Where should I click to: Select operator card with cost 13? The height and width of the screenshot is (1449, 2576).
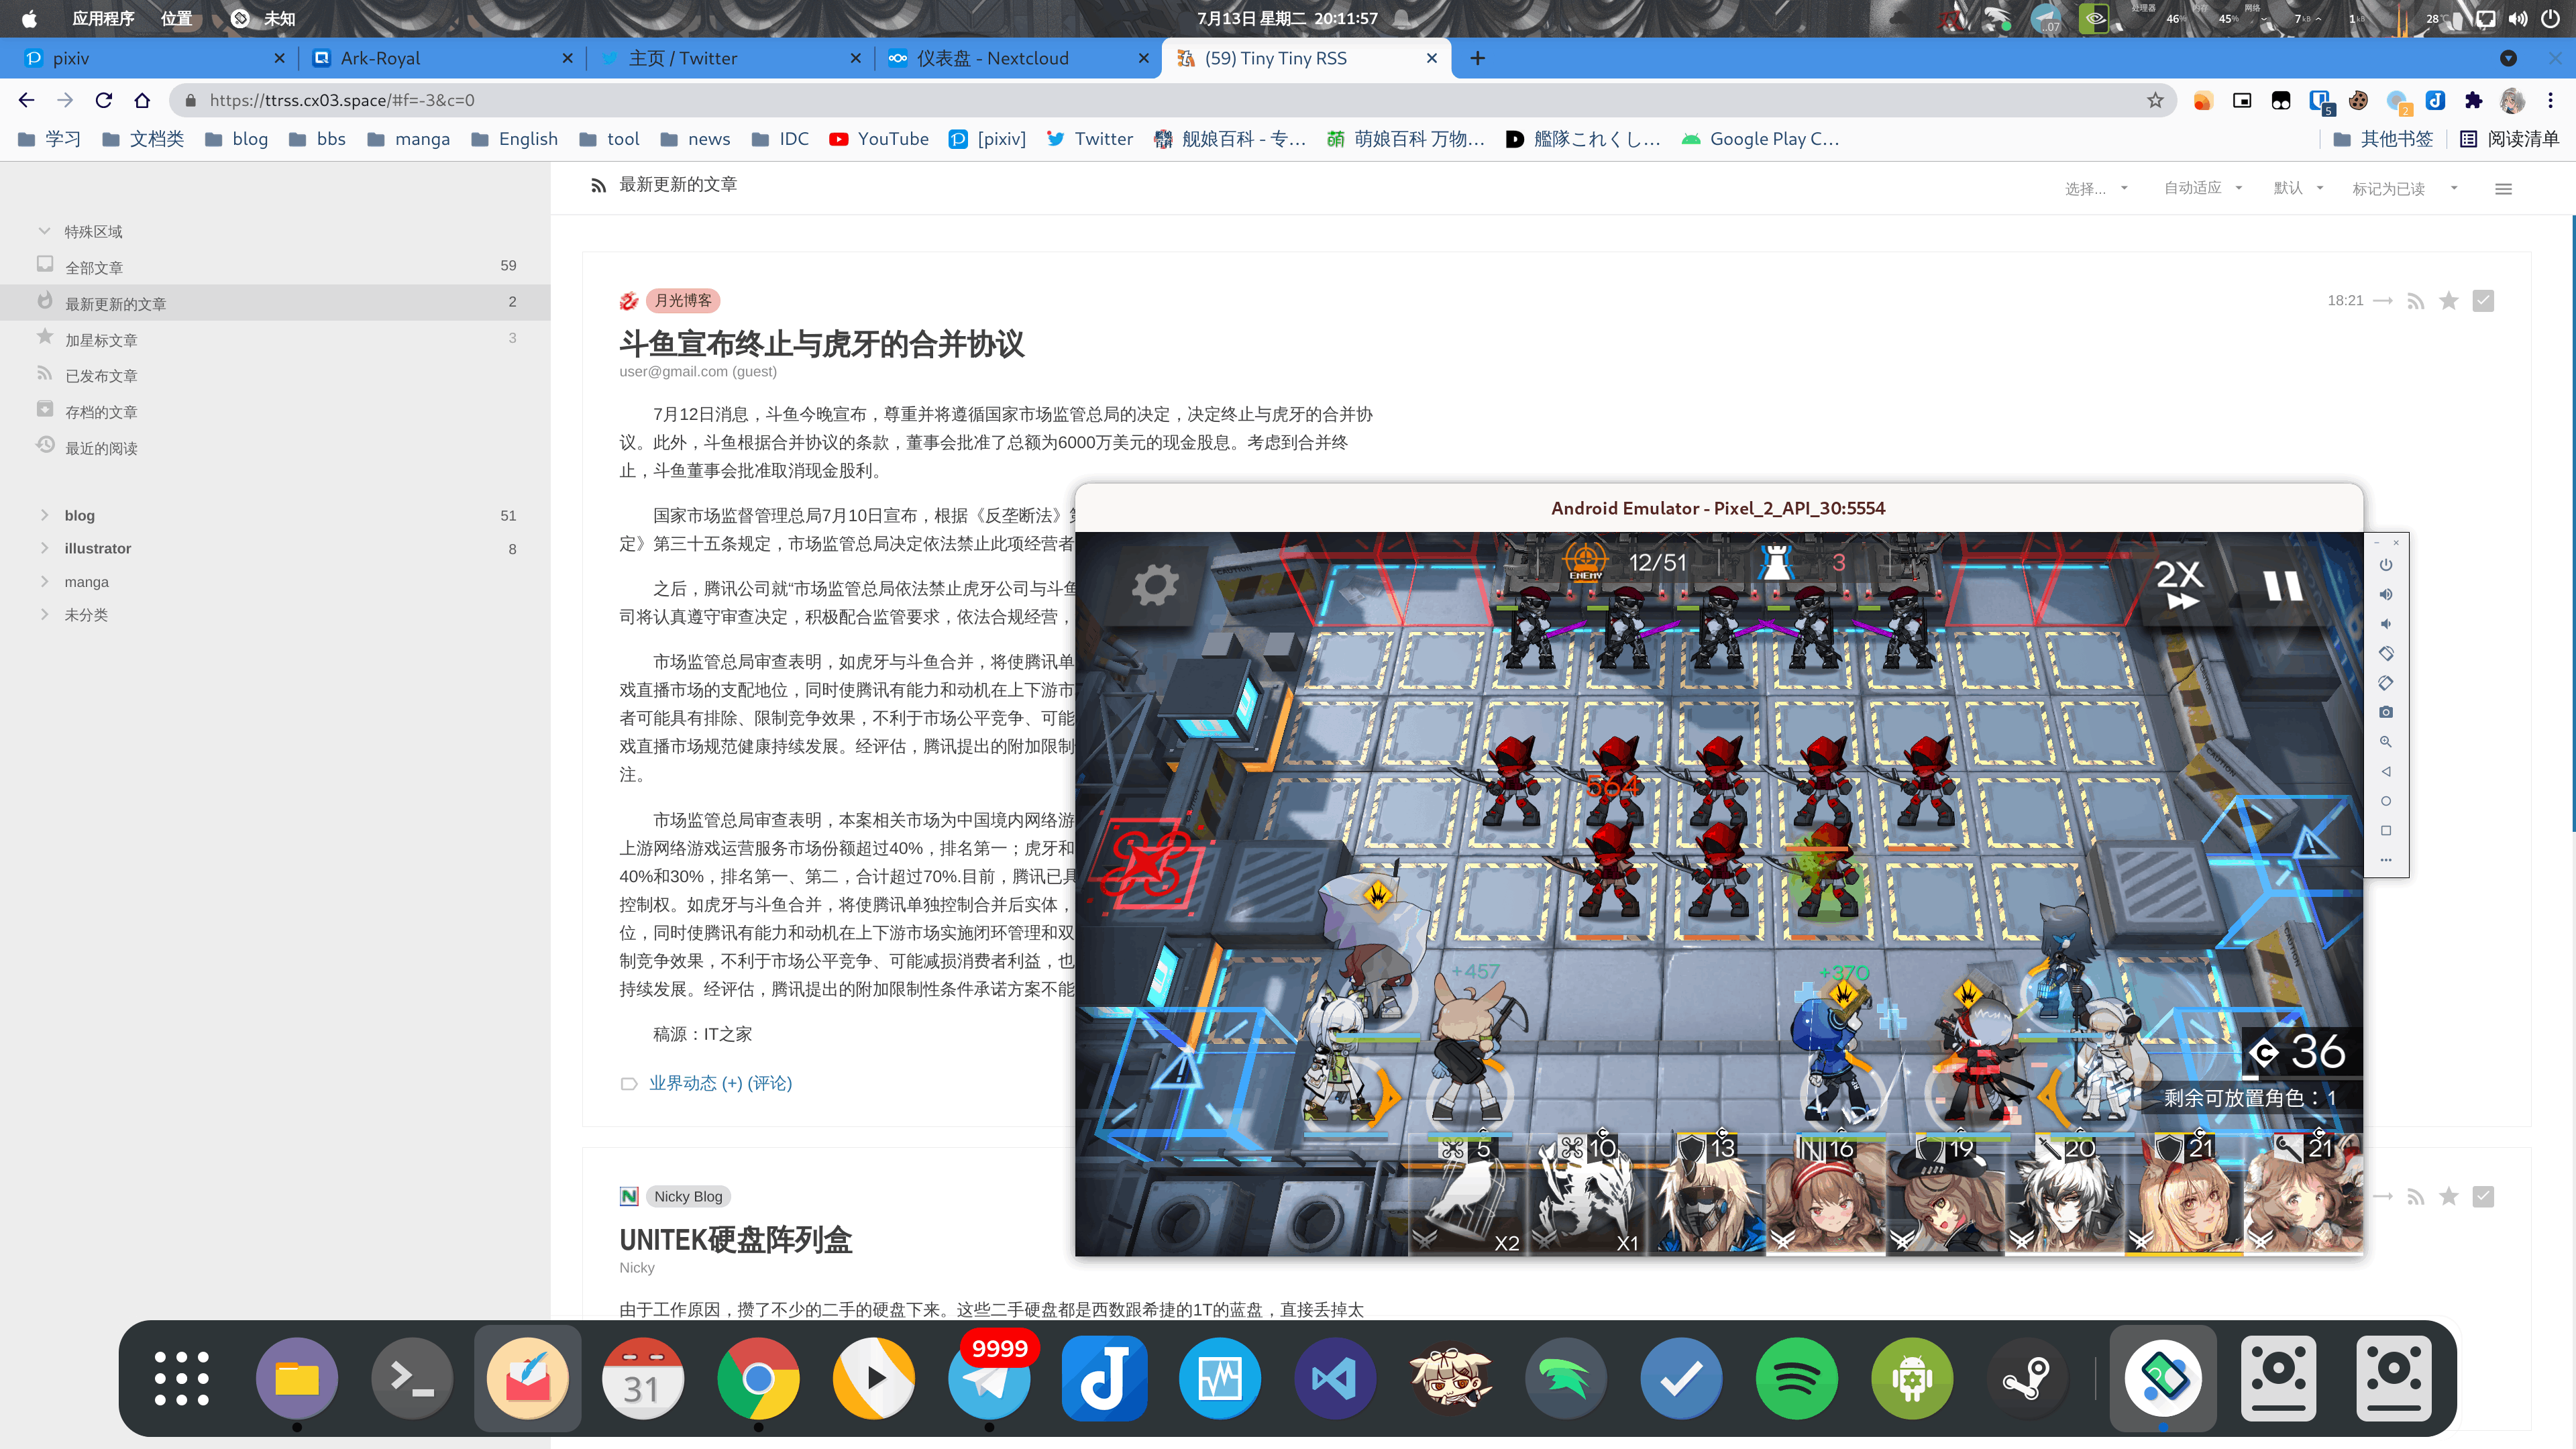[x=1707, y=1194]
